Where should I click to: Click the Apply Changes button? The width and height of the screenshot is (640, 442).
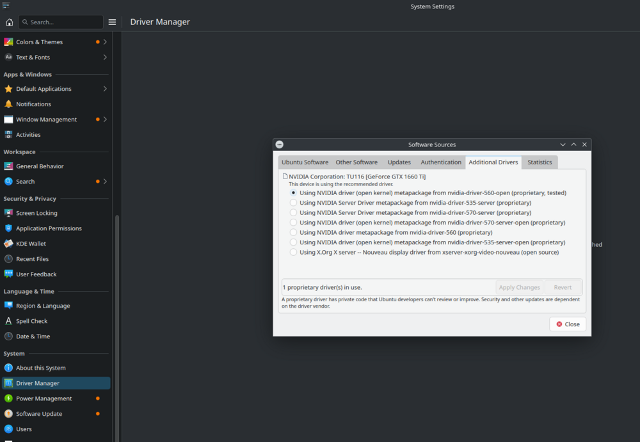(519, 287)
